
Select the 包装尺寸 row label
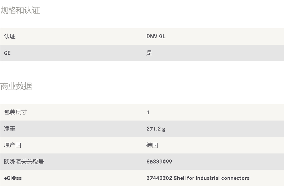pyautogui.click(x=15, y=112)
